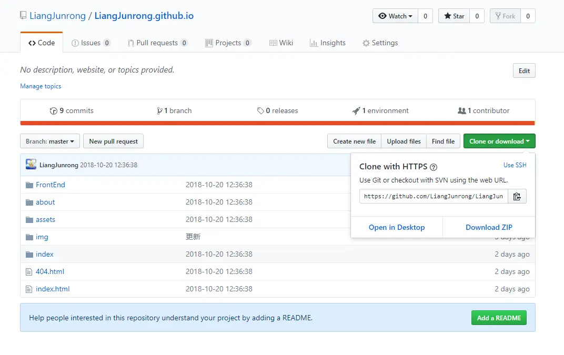Click the people icon beside 1 contributor
The height and width of the screenshot is (355, 564).
click(462, 111)
